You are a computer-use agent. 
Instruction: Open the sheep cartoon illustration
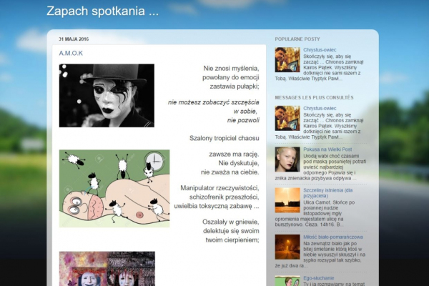tap(114, 188)
